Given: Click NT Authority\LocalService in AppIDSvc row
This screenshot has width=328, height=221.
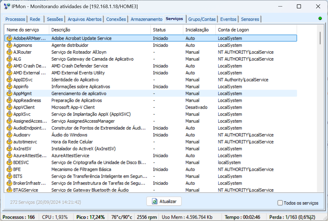Looking at the screenshot, I should [243, 80].
